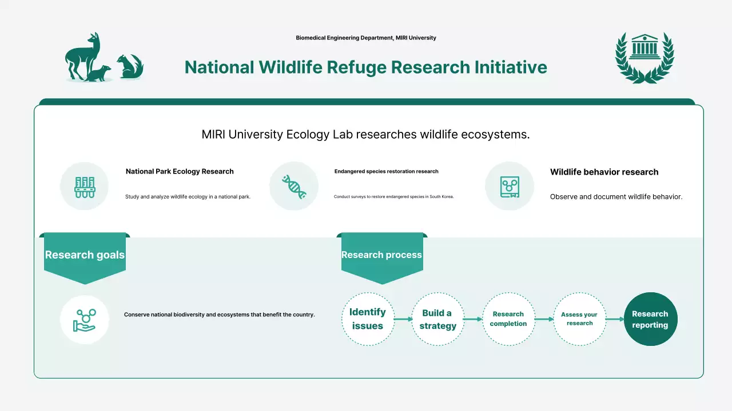
Task: Click the dark Research reporting circle
Action: click(x=650, y=319)
